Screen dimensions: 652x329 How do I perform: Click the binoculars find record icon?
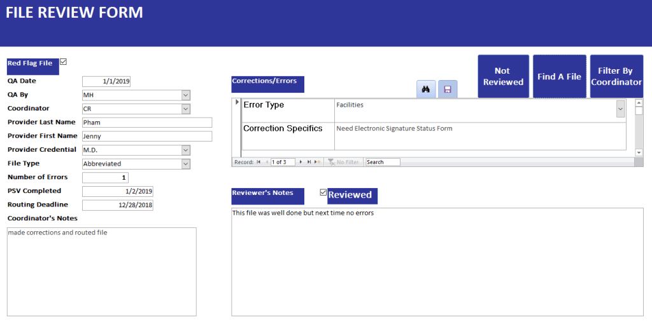(426, 90)
